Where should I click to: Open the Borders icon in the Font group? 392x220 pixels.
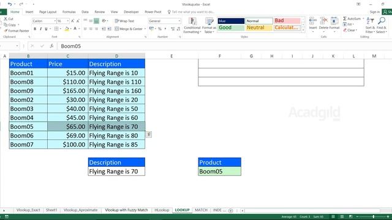(56, 29)
